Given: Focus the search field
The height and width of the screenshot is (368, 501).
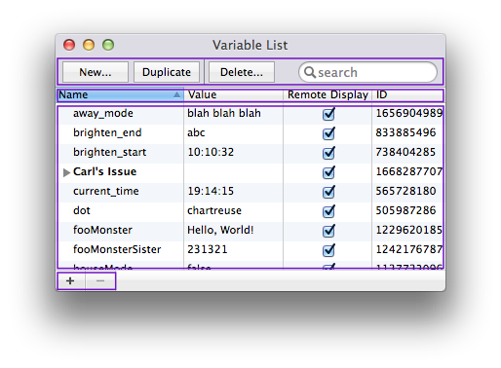Looking at the screenshot, I should coord(367,72).
